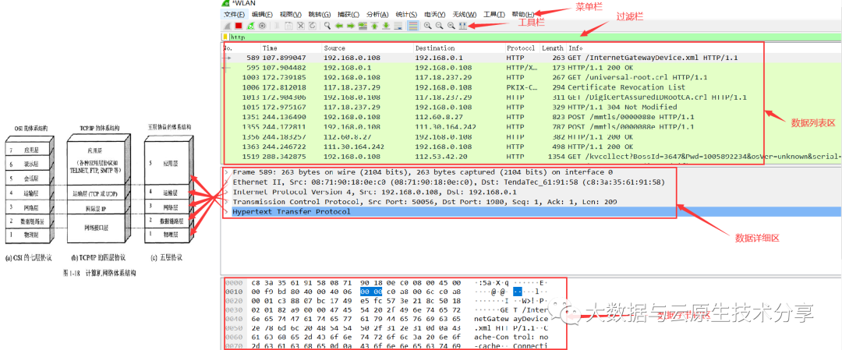This screenshot has height=350, width=842.
Task: Click the filter bookmark icon
Action: (x=225, y=37)
